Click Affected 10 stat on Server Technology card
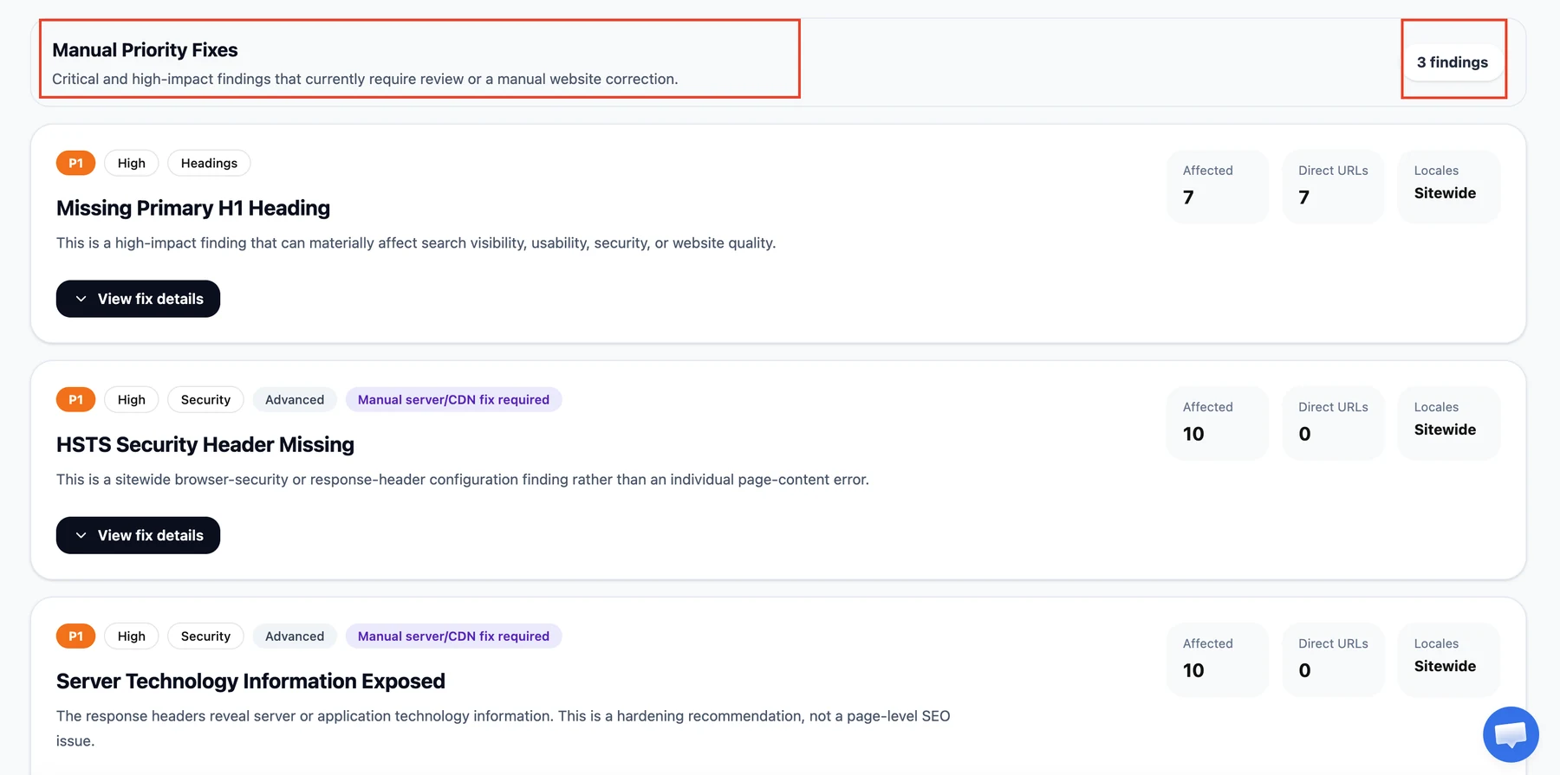Viewport: 1560px width, 775px height. pos(1218,659)
